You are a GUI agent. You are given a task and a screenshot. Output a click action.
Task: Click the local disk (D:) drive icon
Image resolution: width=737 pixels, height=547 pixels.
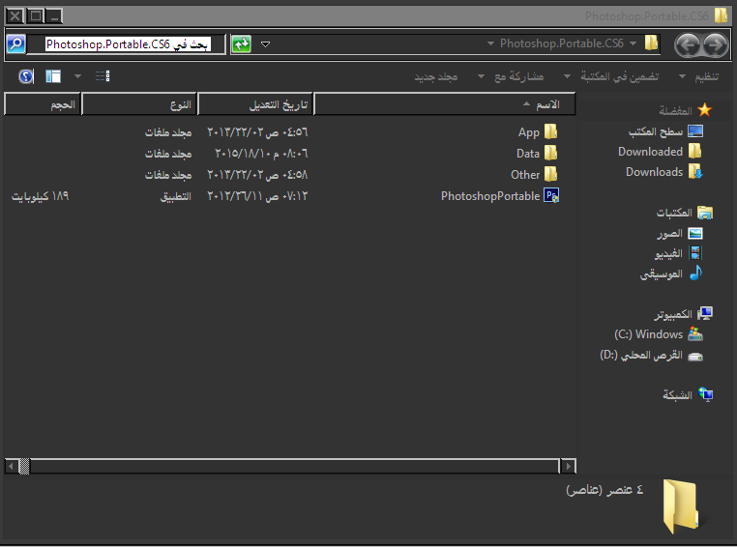coord(695,357)
